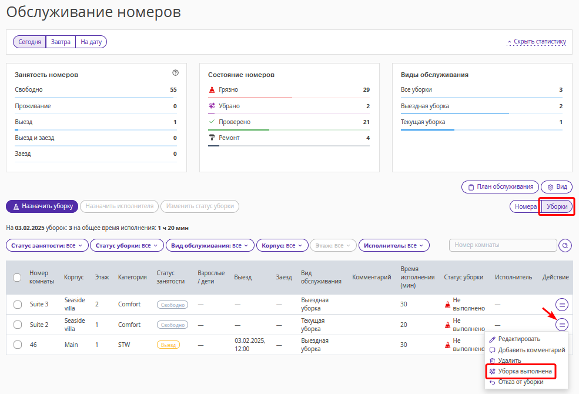Screen dimensions: 579x394
Task: Select the Suite 3 row checkbox
Action: (17, 305)
